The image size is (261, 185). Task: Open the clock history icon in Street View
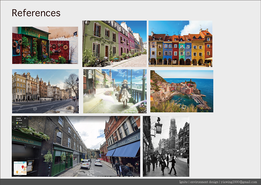tap(17, 127)
